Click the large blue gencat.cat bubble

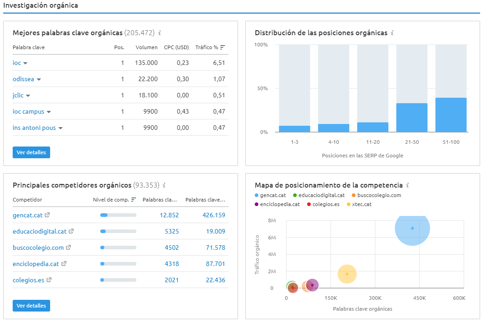412,228
